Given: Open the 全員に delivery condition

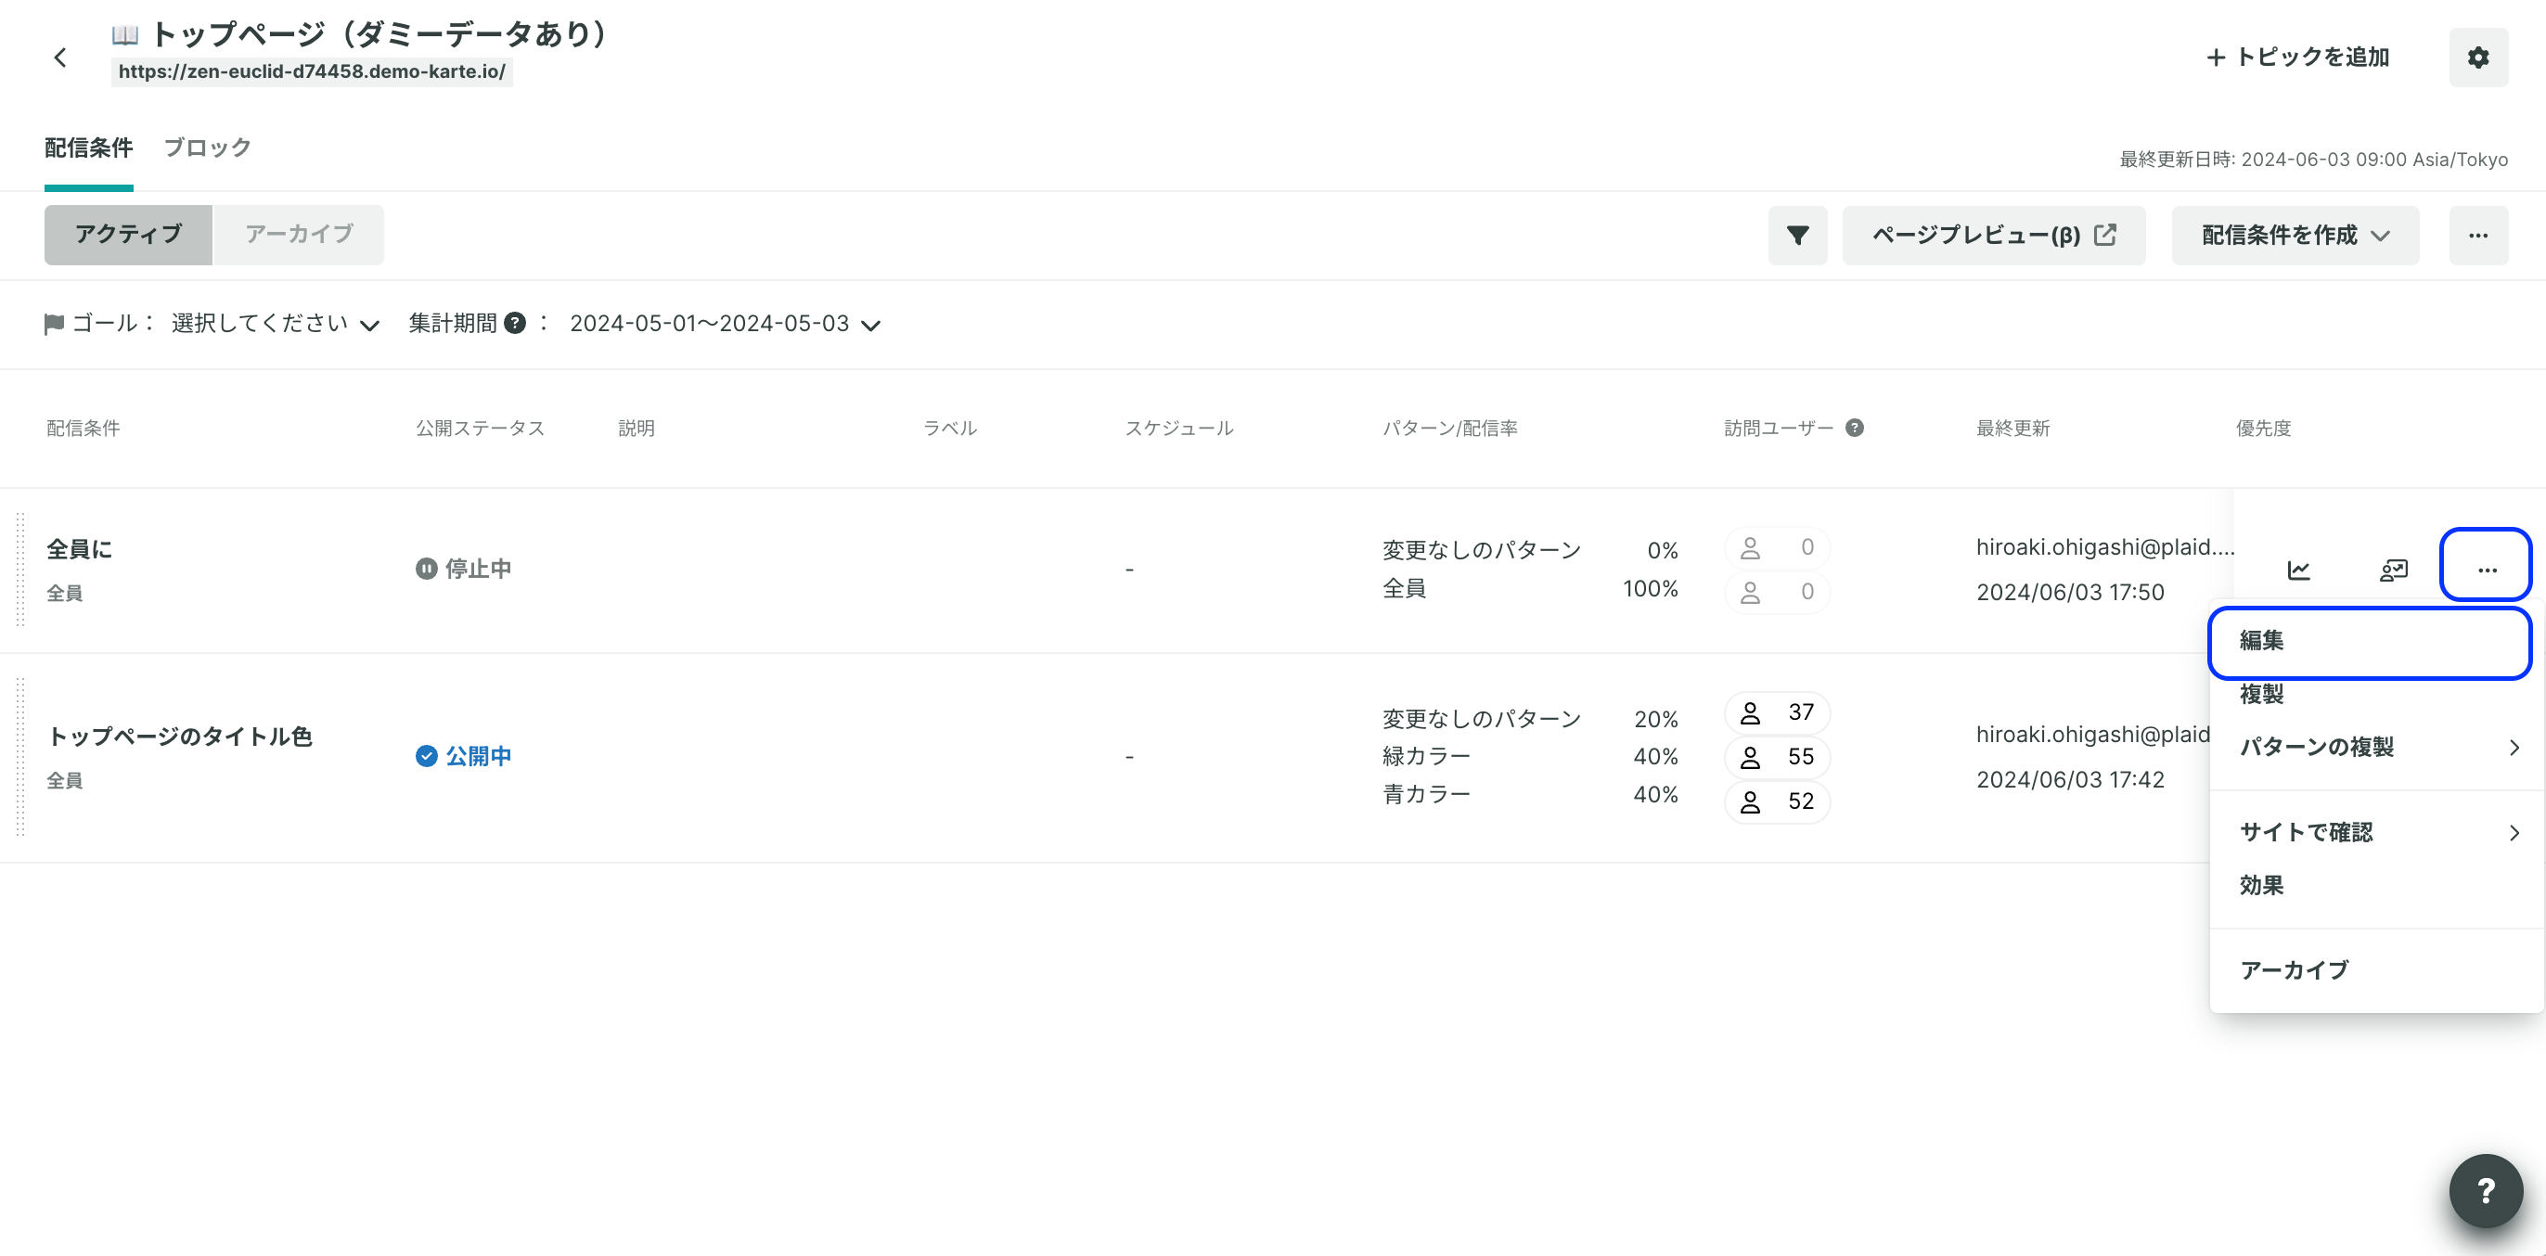Looking at the screenshot, I should coord(79,548).
